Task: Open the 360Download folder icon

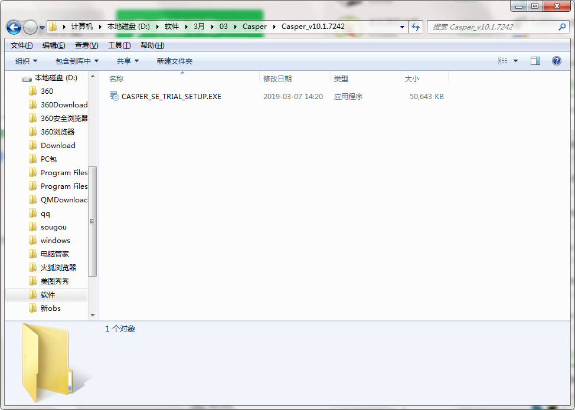Action: 32,105
